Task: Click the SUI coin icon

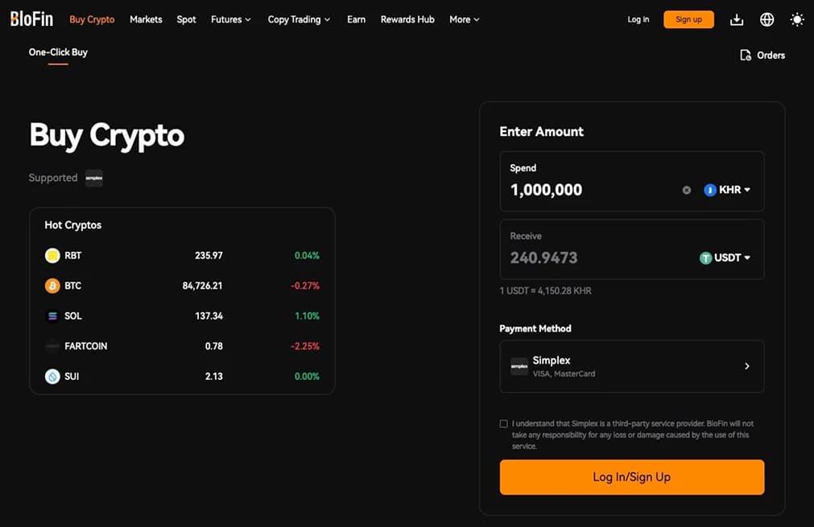Action: point(52,377)
